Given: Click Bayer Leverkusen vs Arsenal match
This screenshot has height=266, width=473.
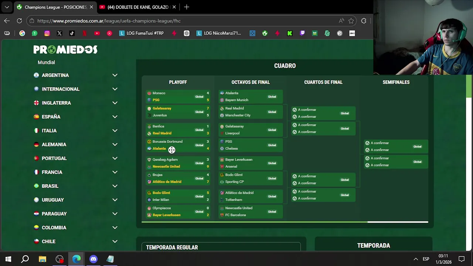Looking at the screenshot, I should (x=251, y=163).
